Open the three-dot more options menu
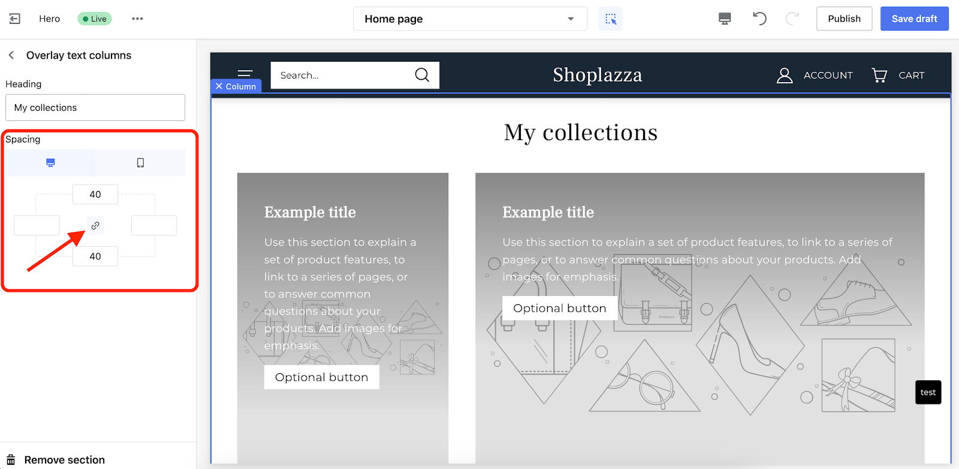Viewport: 959px width, 469px height. click(x=137, y=19)
